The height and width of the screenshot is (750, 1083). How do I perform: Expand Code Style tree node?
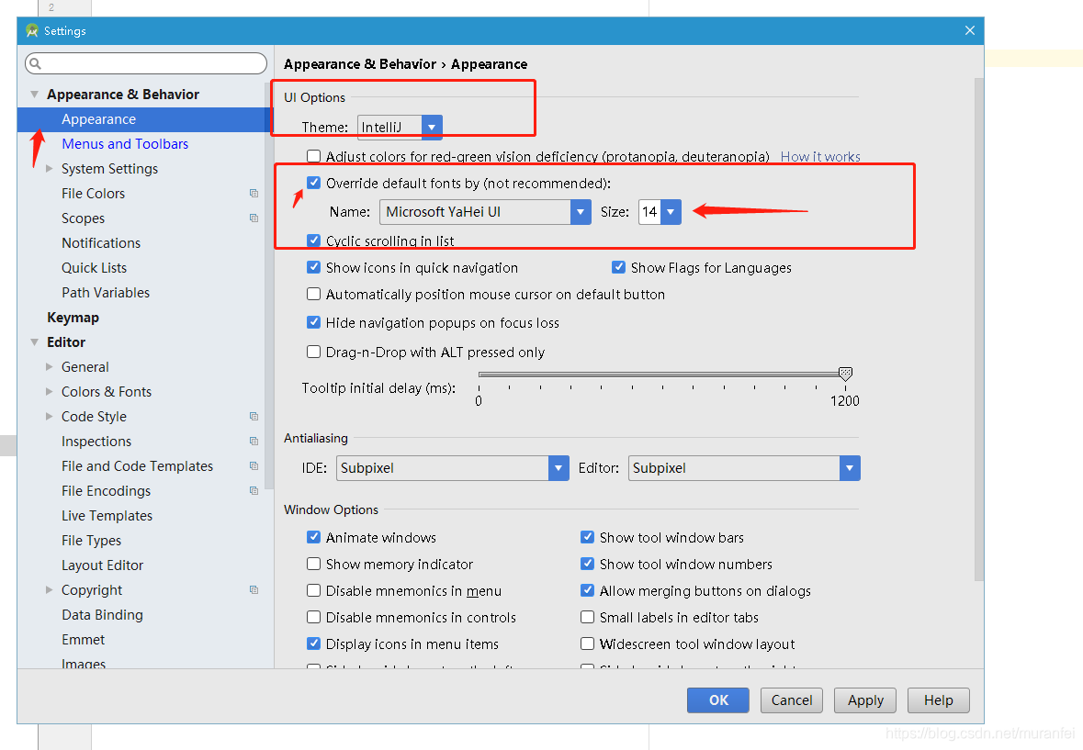[49, 416]
